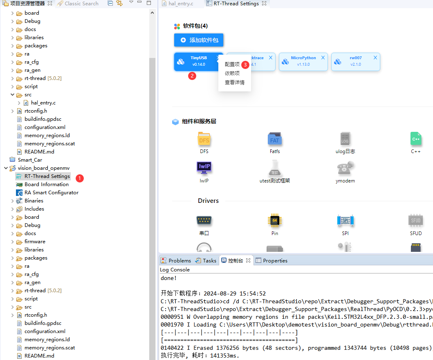Expand the first packages folder
433x360 pixels.
12,46
